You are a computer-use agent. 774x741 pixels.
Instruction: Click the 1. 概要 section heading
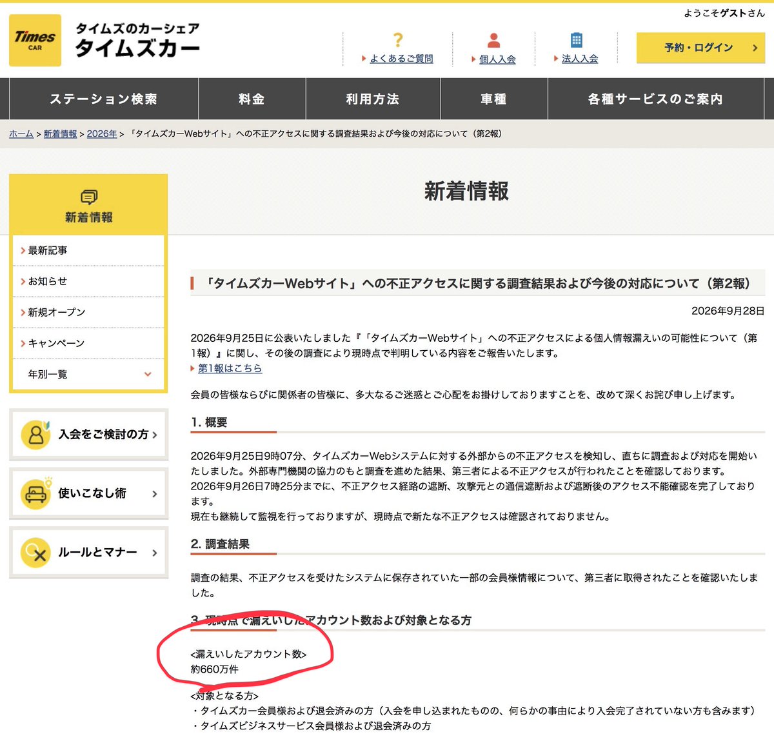click(209, 422)
